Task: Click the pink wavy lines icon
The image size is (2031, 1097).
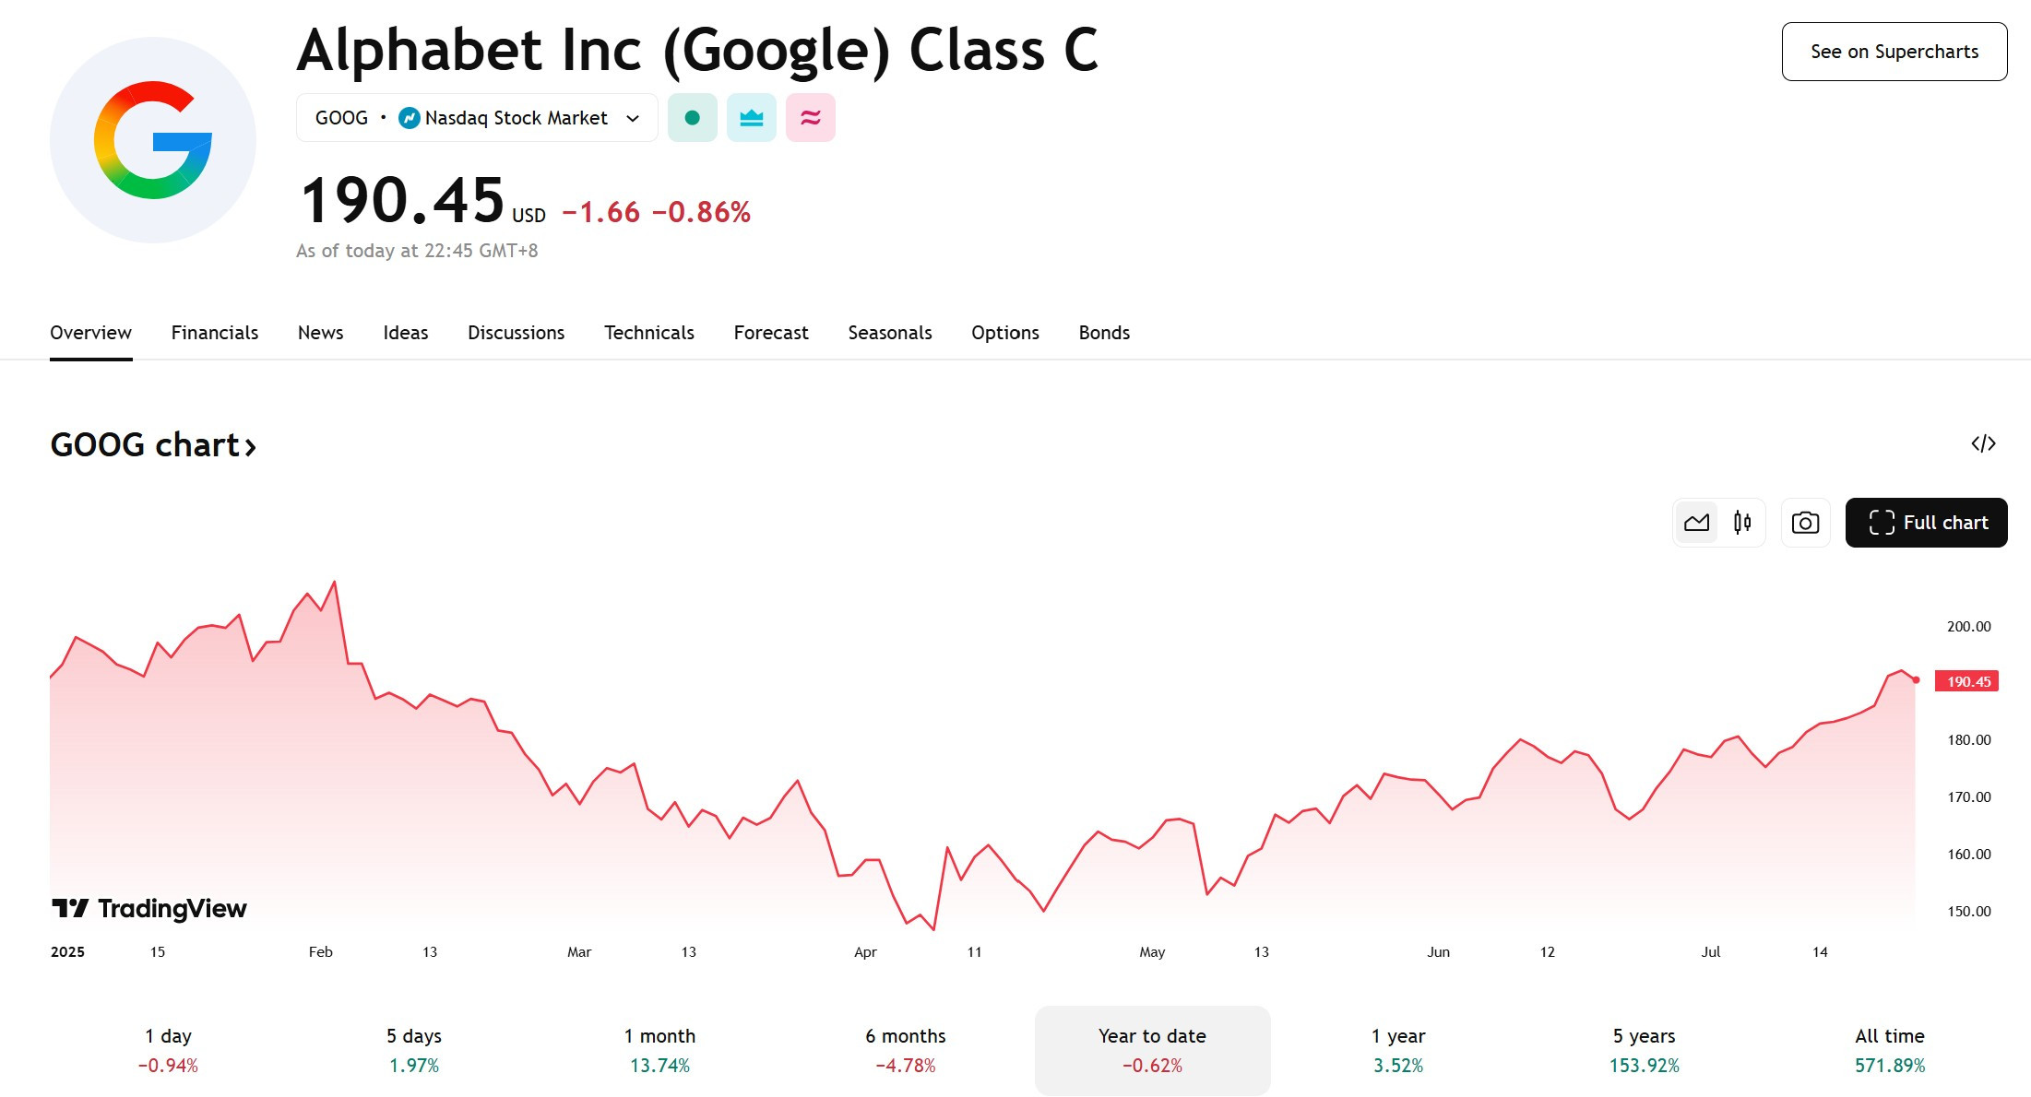Action: 811,118
